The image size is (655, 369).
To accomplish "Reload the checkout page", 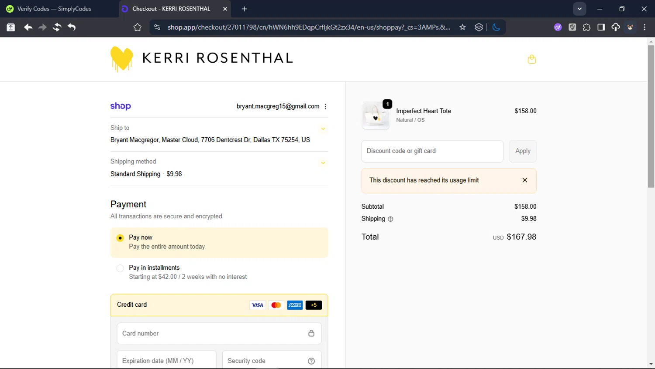I will pos(57,27).
